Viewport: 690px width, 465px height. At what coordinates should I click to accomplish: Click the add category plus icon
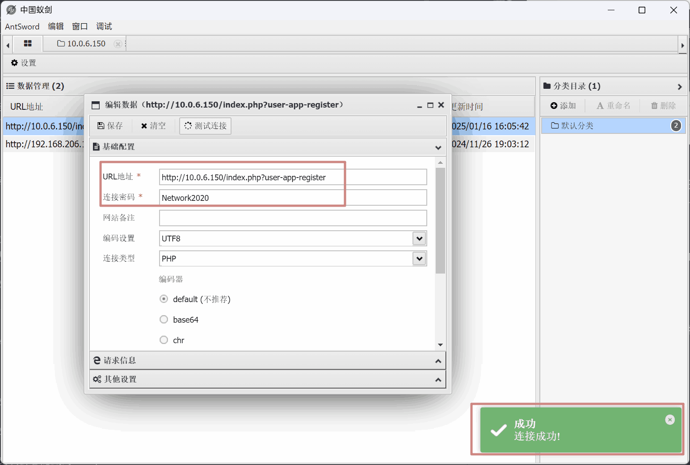coord(554,106)
